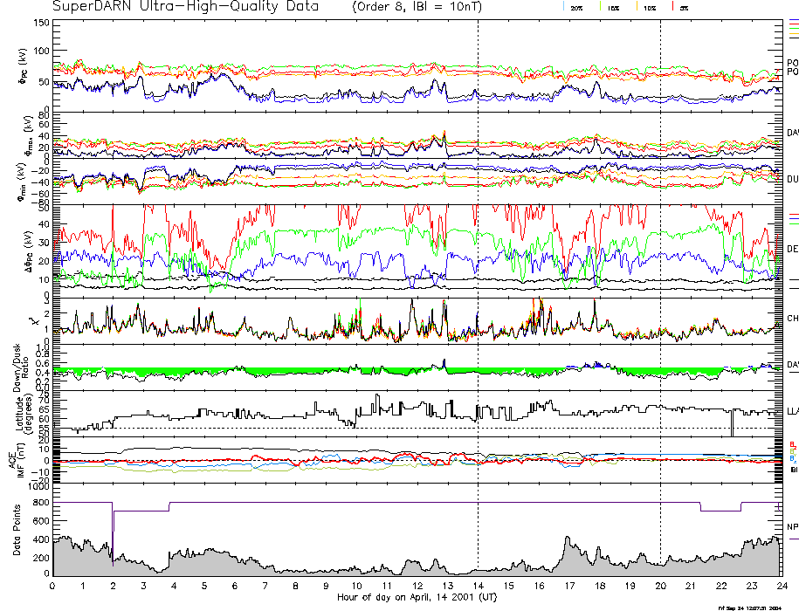Click the CH label beside chi-squared panel
The height and width of the screenshot is (611, 799).
click(x=792, y=319)
